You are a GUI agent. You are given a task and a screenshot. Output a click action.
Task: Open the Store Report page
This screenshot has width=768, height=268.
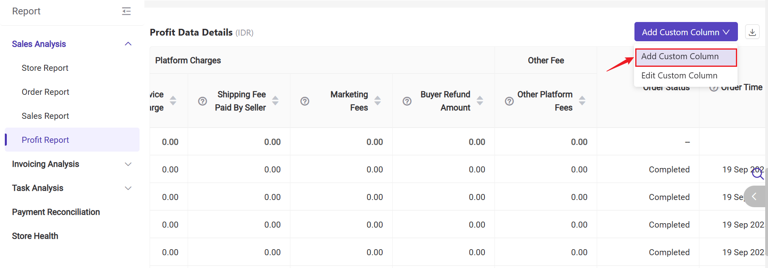pos(45,68)
